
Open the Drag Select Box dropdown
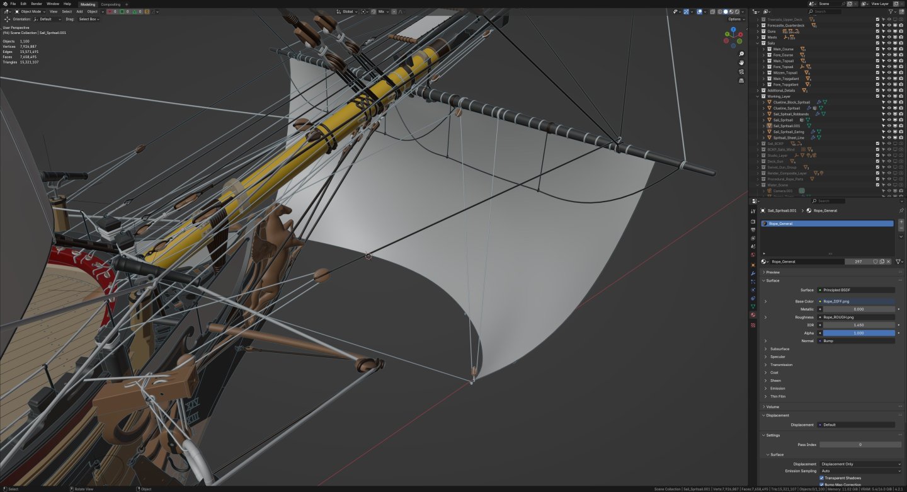point(88,19)
